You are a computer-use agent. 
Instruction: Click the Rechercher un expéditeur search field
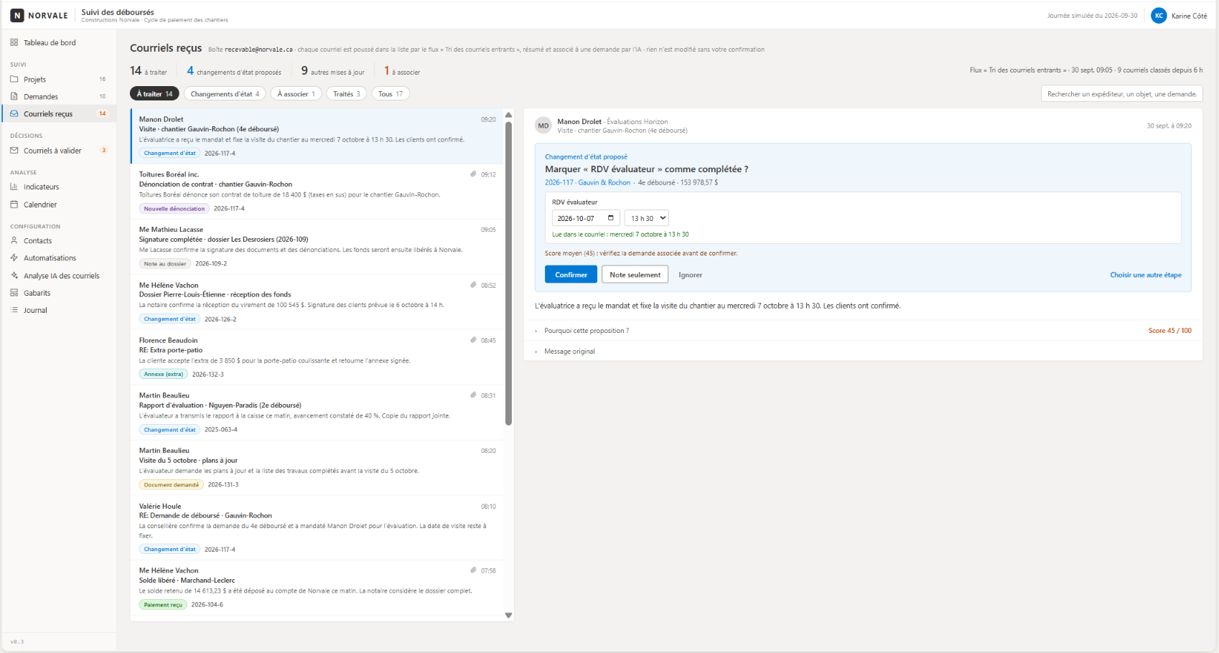(x=1121, y=94)
